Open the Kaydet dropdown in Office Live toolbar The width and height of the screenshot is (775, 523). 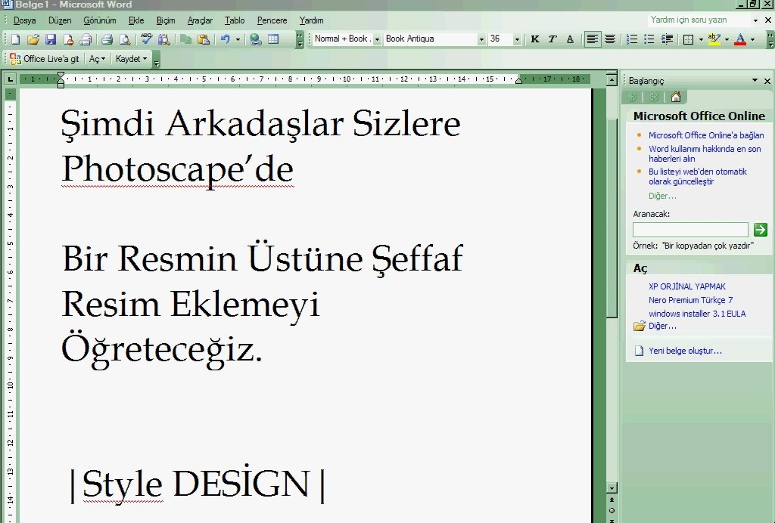coord(131,59)
